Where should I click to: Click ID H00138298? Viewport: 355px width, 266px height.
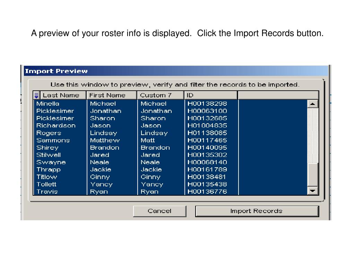tap(207, 104)
